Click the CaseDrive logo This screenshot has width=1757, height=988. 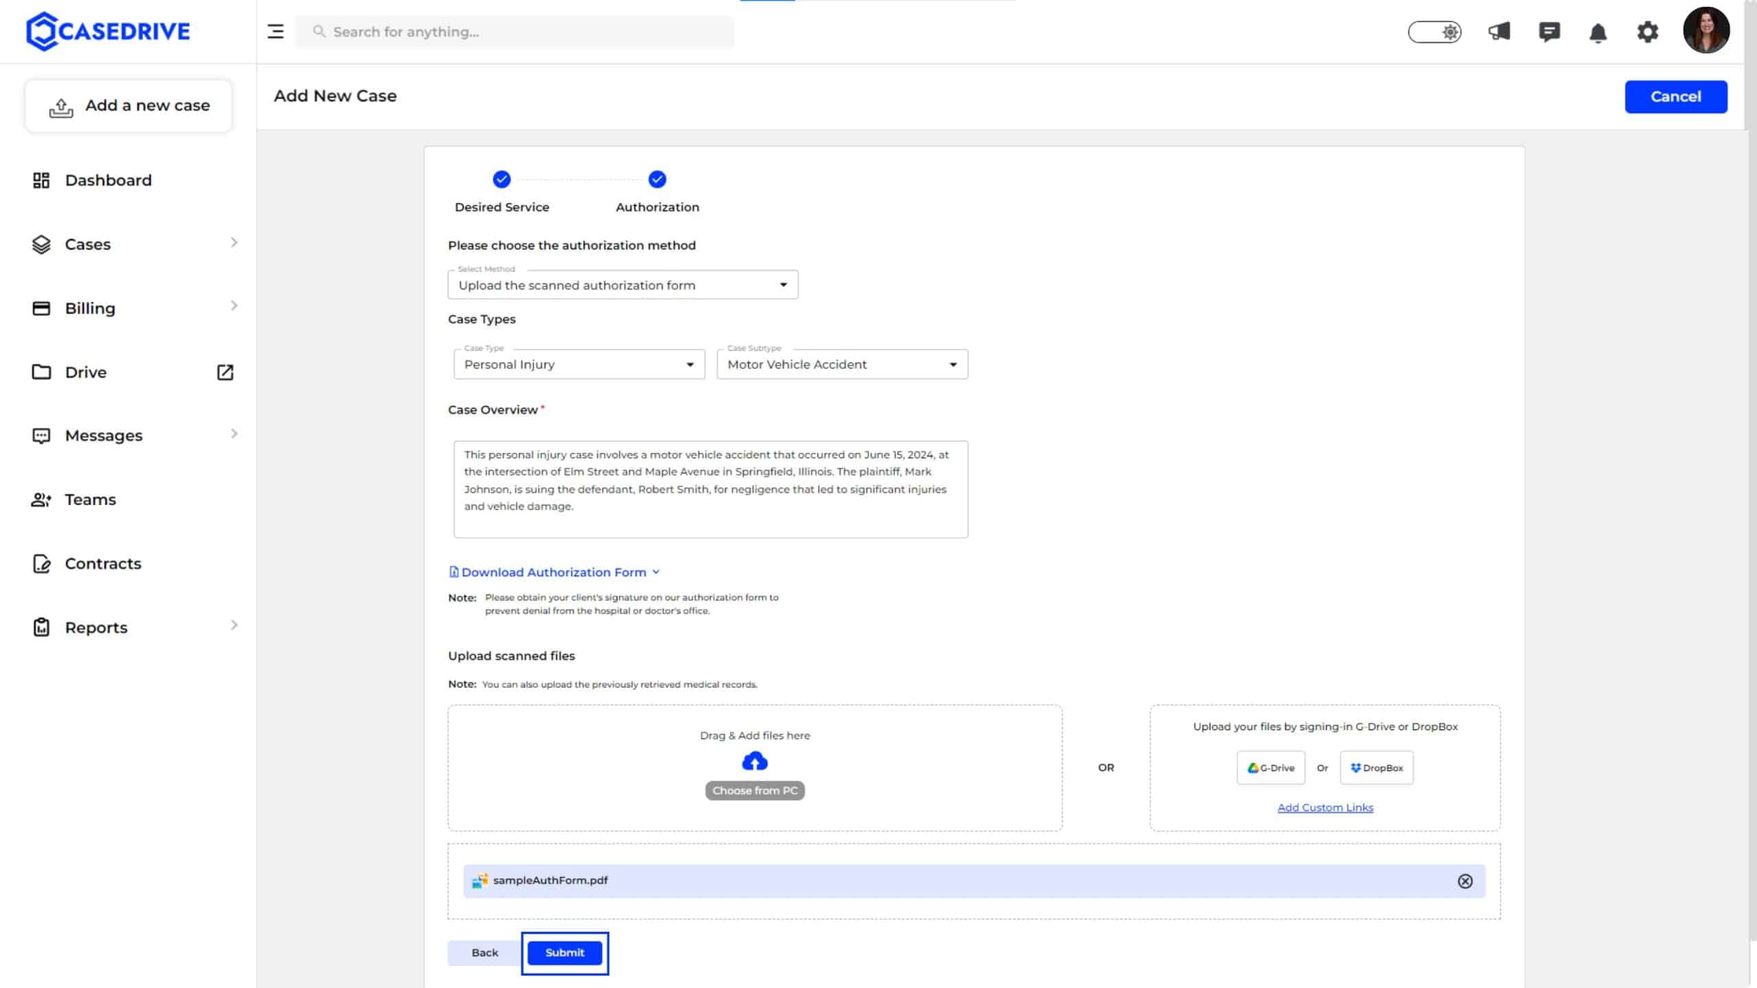coord(108,32)
